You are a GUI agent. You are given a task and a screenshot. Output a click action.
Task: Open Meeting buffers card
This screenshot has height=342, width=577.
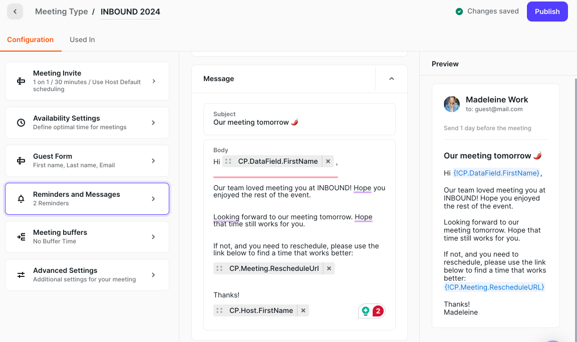click(x=87, y=237)
